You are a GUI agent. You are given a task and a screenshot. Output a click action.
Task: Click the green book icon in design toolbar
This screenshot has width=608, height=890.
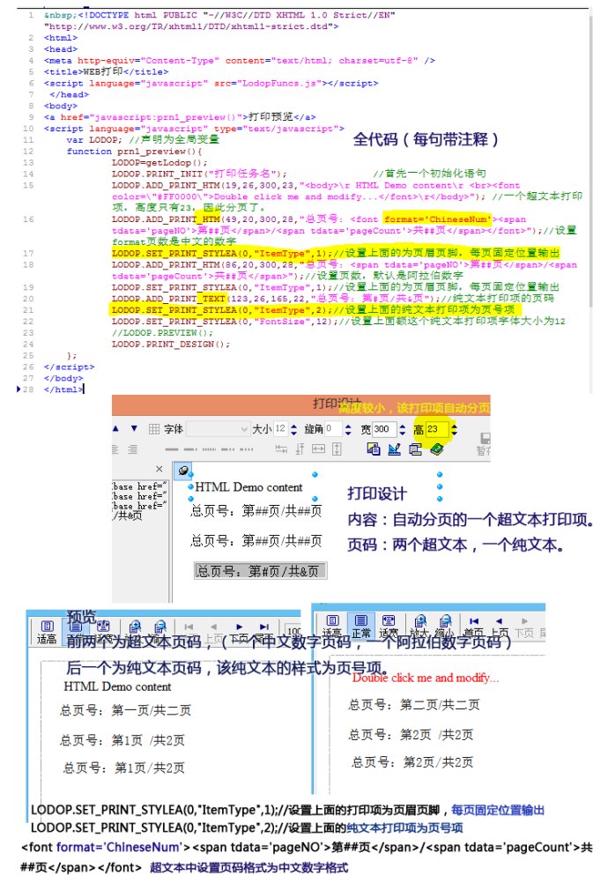tap(438, 449)
